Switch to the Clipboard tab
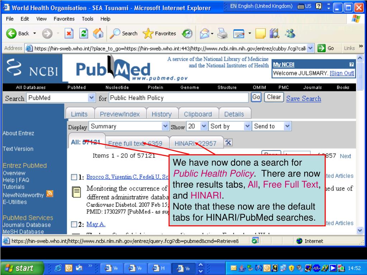367x275 pixels. [198, 114]
